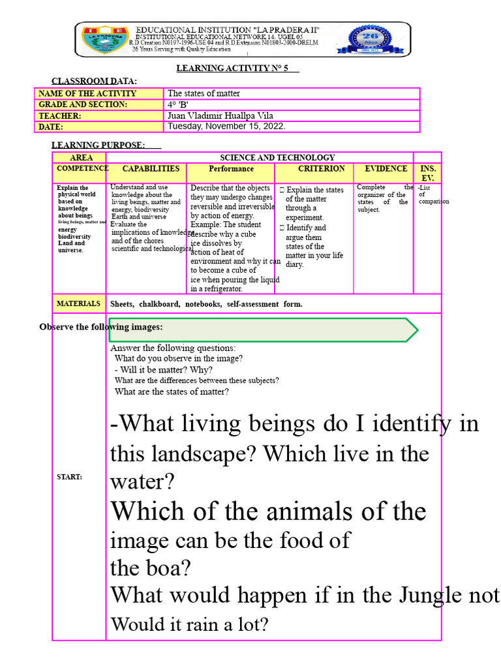Click 'Observe the following images:' text

(x=101, y=327)
